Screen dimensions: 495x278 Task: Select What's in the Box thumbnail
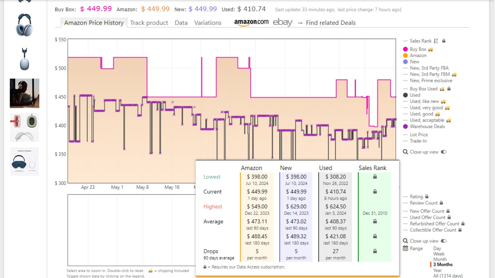pos(24,161)
